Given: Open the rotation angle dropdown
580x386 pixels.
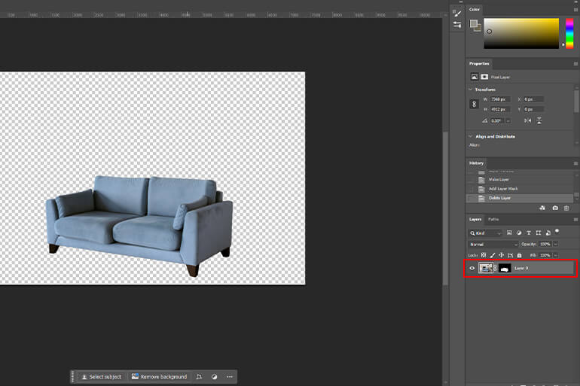Looking at the screenshot, I should pos(508,121).
